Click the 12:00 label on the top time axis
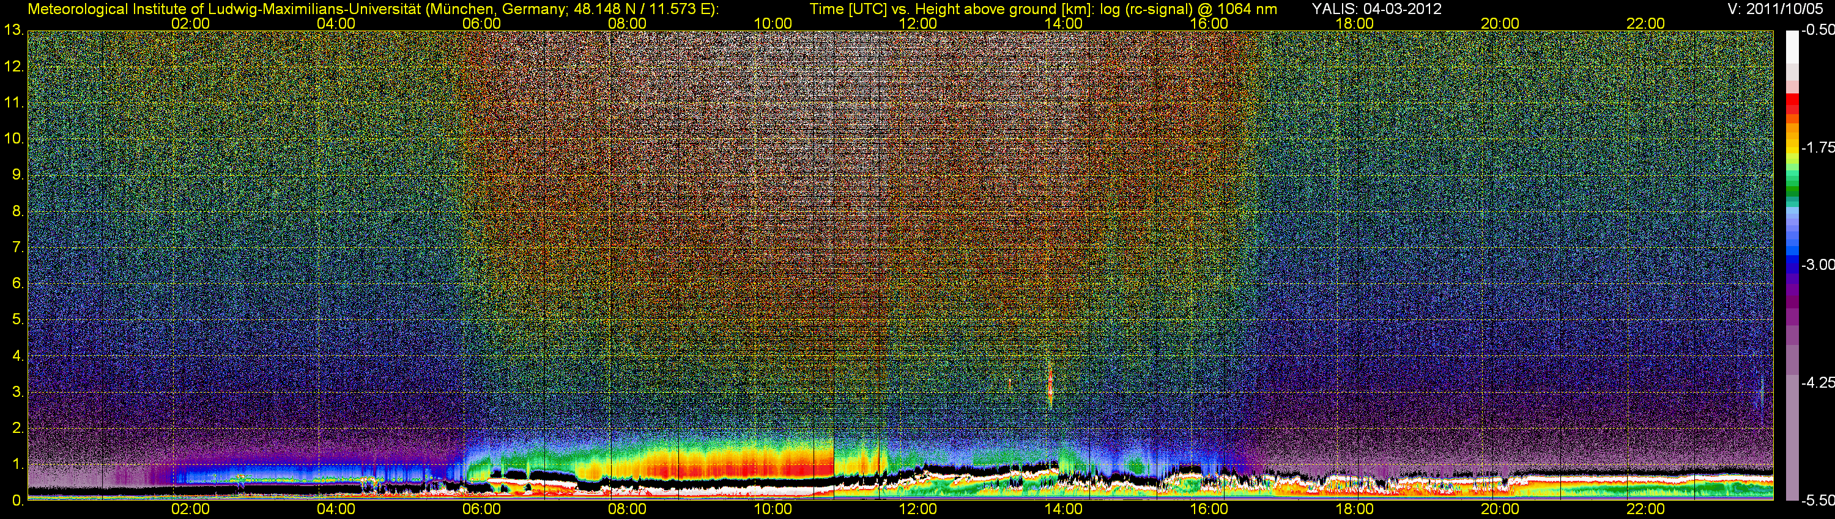1835x519 pixels. 917,23
